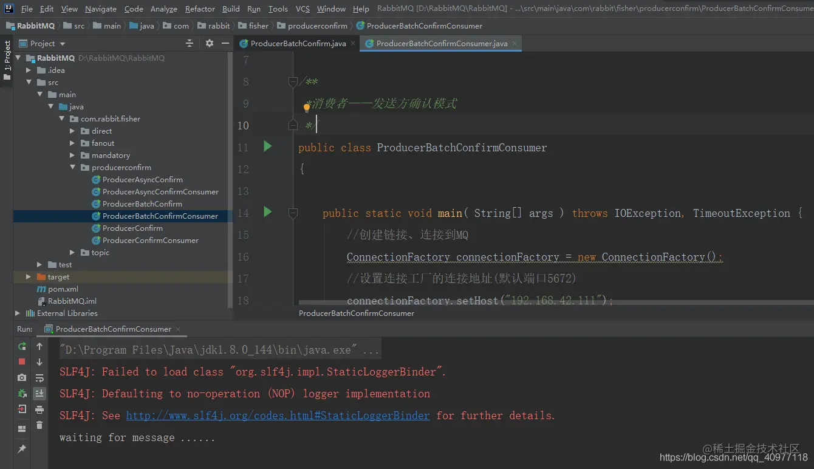Viewport: 814px width, 469px height.
Task: Click the green run arrow beside the class declaration
Action: 267,146
